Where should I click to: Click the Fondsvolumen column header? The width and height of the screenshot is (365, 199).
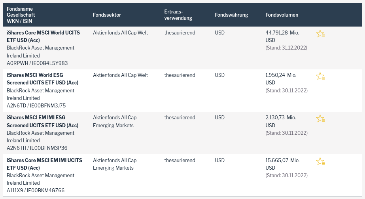[x=282, y=15]
